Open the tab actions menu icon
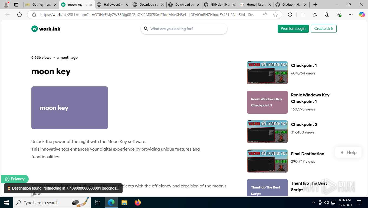Viewport: 368px width, 208px height. pos(16,5)
